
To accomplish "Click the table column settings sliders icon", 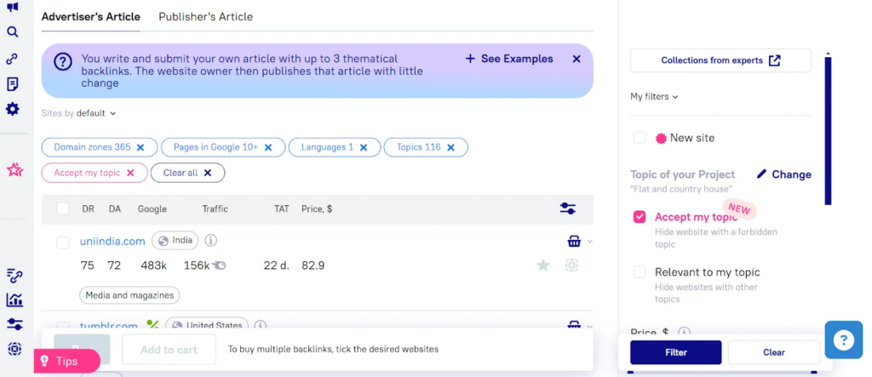I will tap(568, 208).
